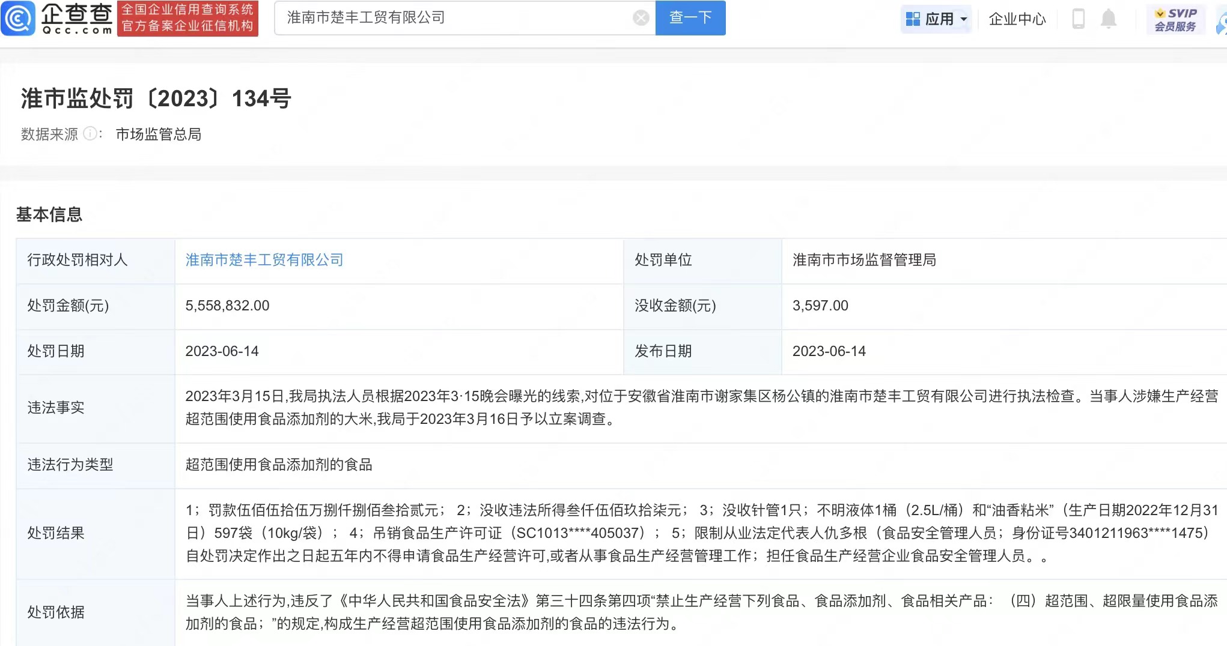Click the mobile phone app icon

tap(1078, 19)
